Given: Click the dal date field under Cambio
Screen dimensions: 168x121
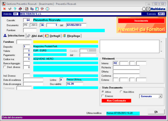Looking at the screenshot, I should [x=88, y=55].
